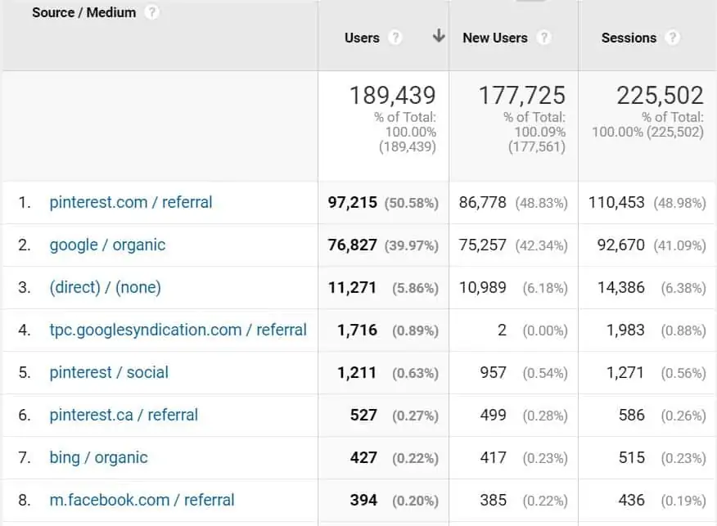Select users value 11,271 for direct

pyautogui.click(x=353, y=287)
